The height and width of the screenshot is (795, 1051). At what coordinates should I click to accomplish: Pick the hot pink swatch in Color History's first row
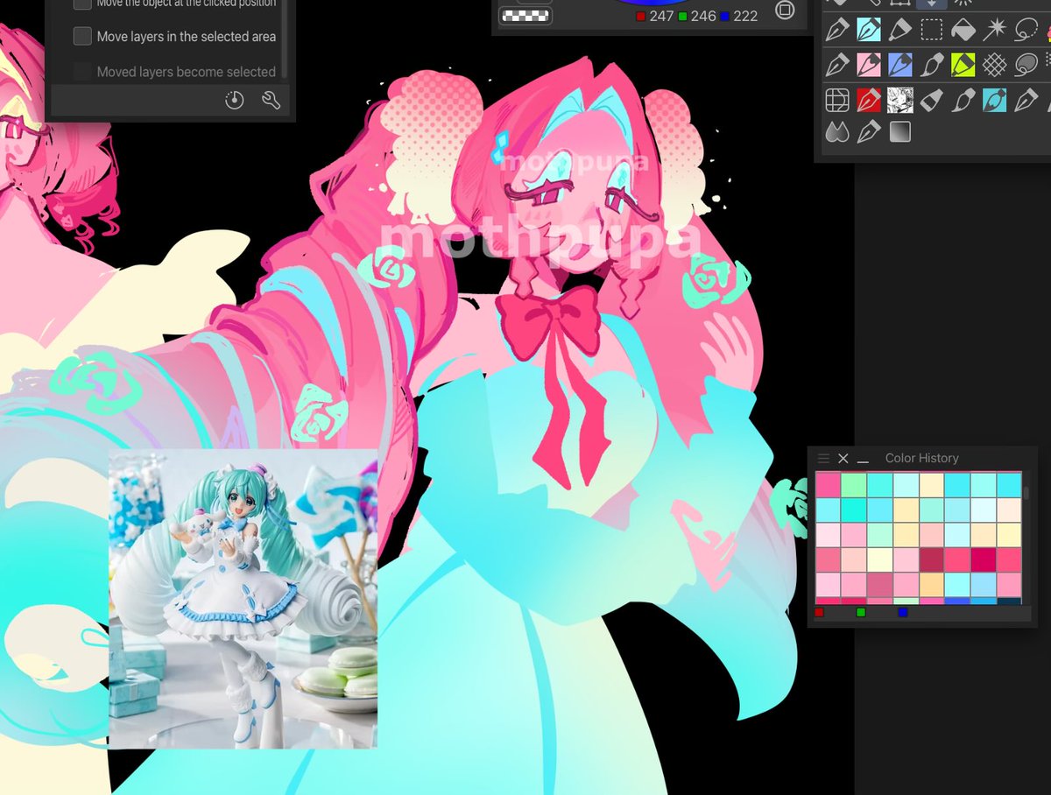[828, 484]
